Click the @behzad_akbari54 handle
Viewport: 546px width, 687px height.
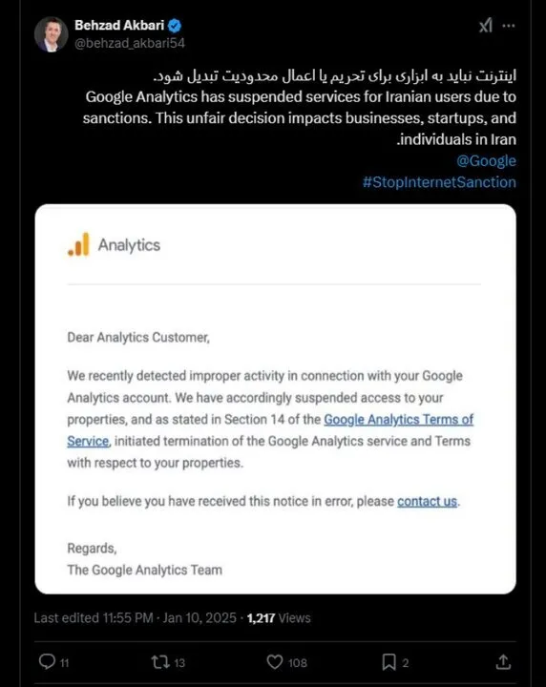point(129,43)
